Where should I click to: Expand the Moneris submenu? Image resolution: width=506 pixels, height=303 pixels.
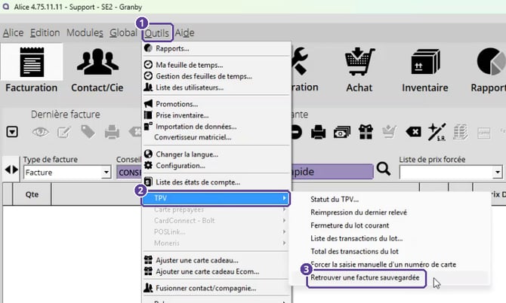point(216,243)
